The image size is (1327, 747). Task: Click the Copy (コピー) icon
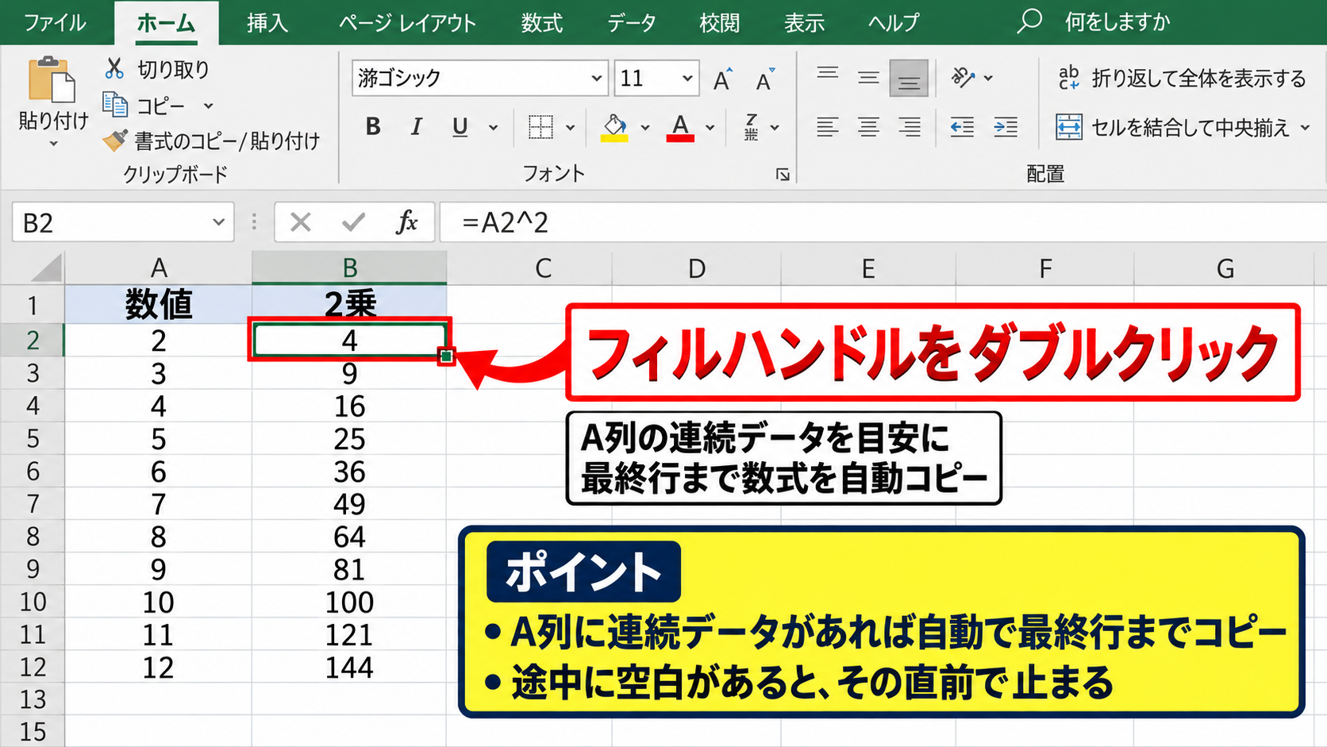[x=115, y=105]
